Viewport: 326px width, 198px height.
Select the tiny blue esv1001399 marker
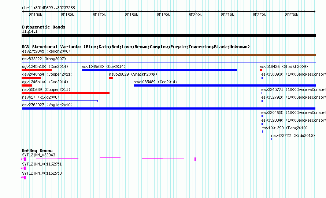262,132
